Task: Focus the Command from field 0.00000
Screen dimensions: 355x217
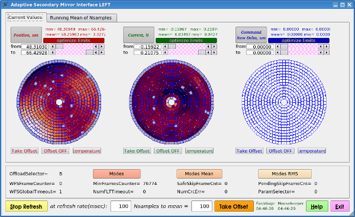Action: click(260, 47)
